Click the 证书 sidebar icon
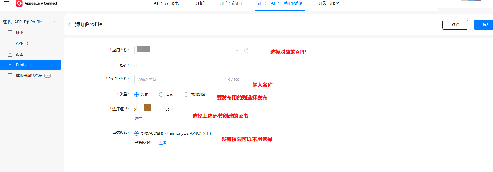Viewport: 493px width, 172px height. 10,33
